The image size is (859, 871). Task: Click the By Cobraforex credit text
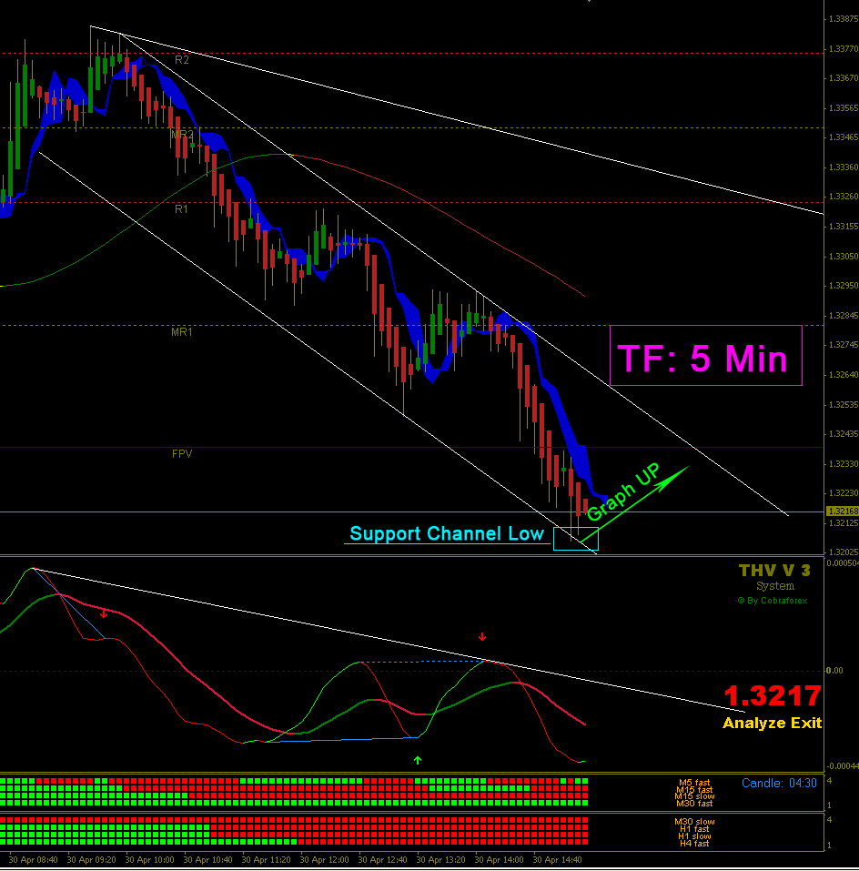773,601
